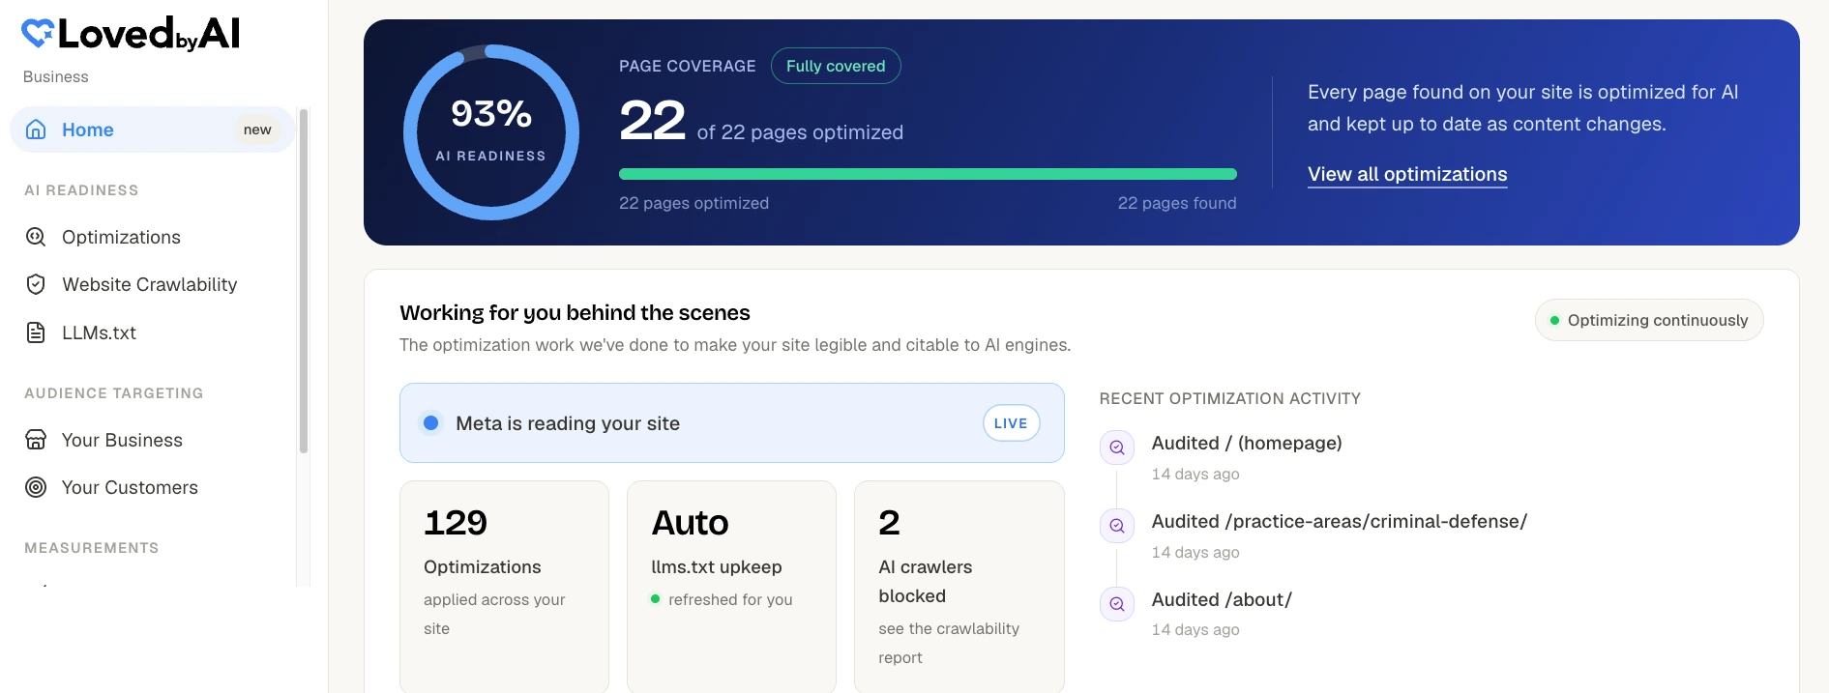
Task: Click the sidebar vertical scrollbar
Action: coord(304,280)
